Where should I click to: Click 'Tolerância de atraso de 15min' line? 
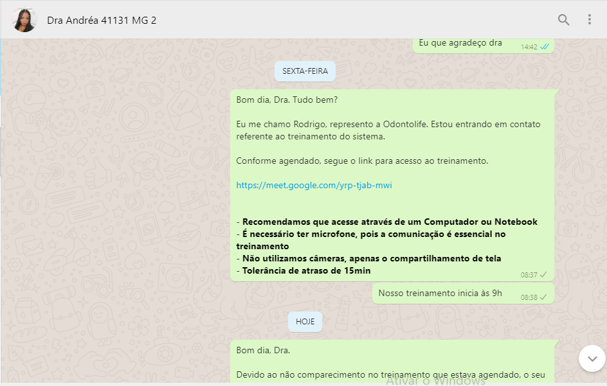point(303,271)
